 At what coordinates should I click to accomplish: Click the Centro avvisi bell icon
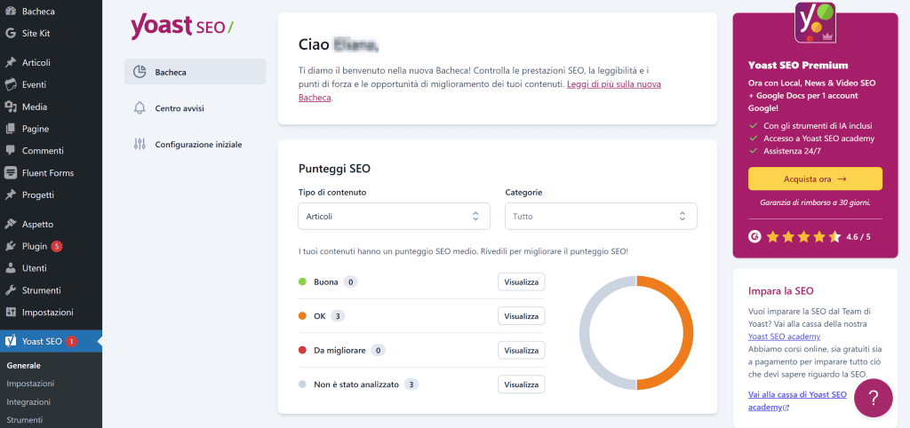(140, 107)
